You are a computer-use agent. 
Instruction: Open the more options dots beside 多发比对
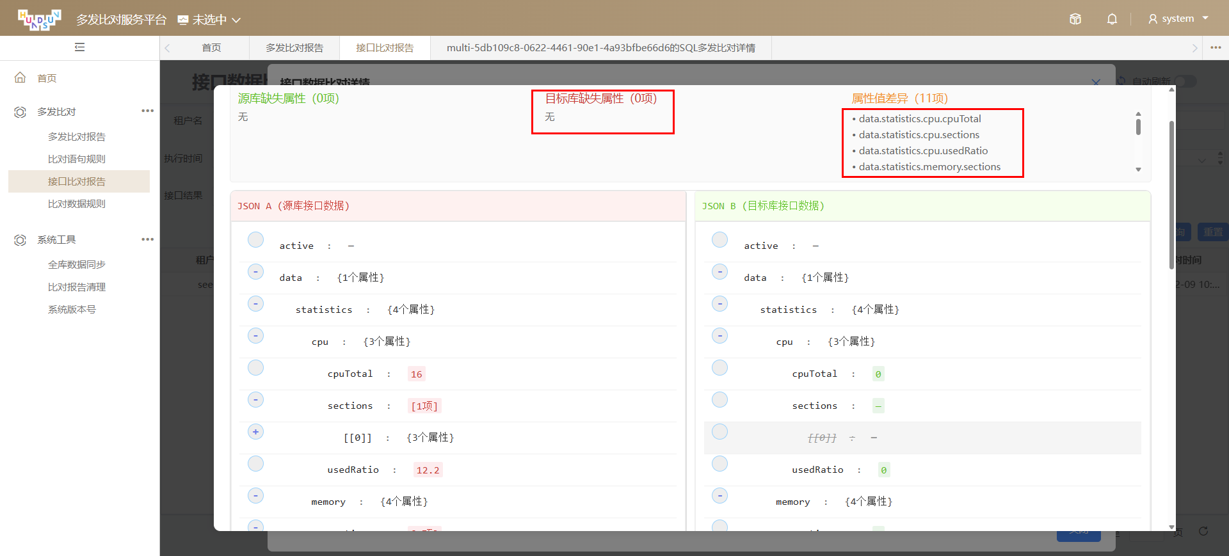point(147,111)
